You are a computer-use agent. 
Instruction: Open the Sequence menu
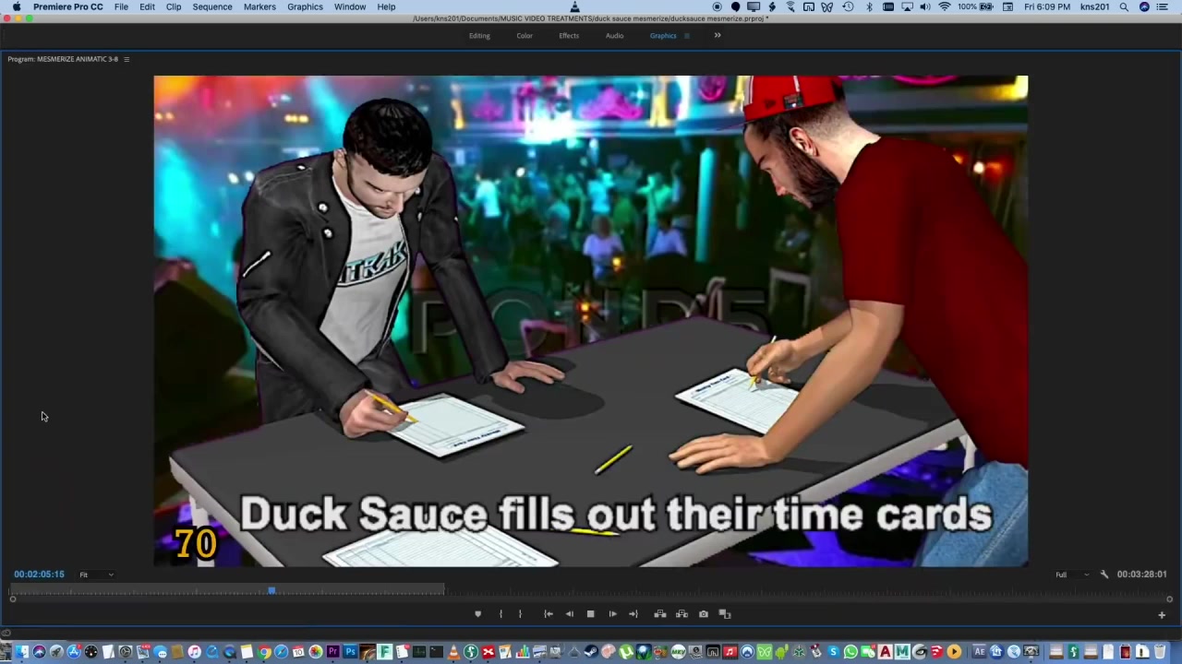[212, 6]
